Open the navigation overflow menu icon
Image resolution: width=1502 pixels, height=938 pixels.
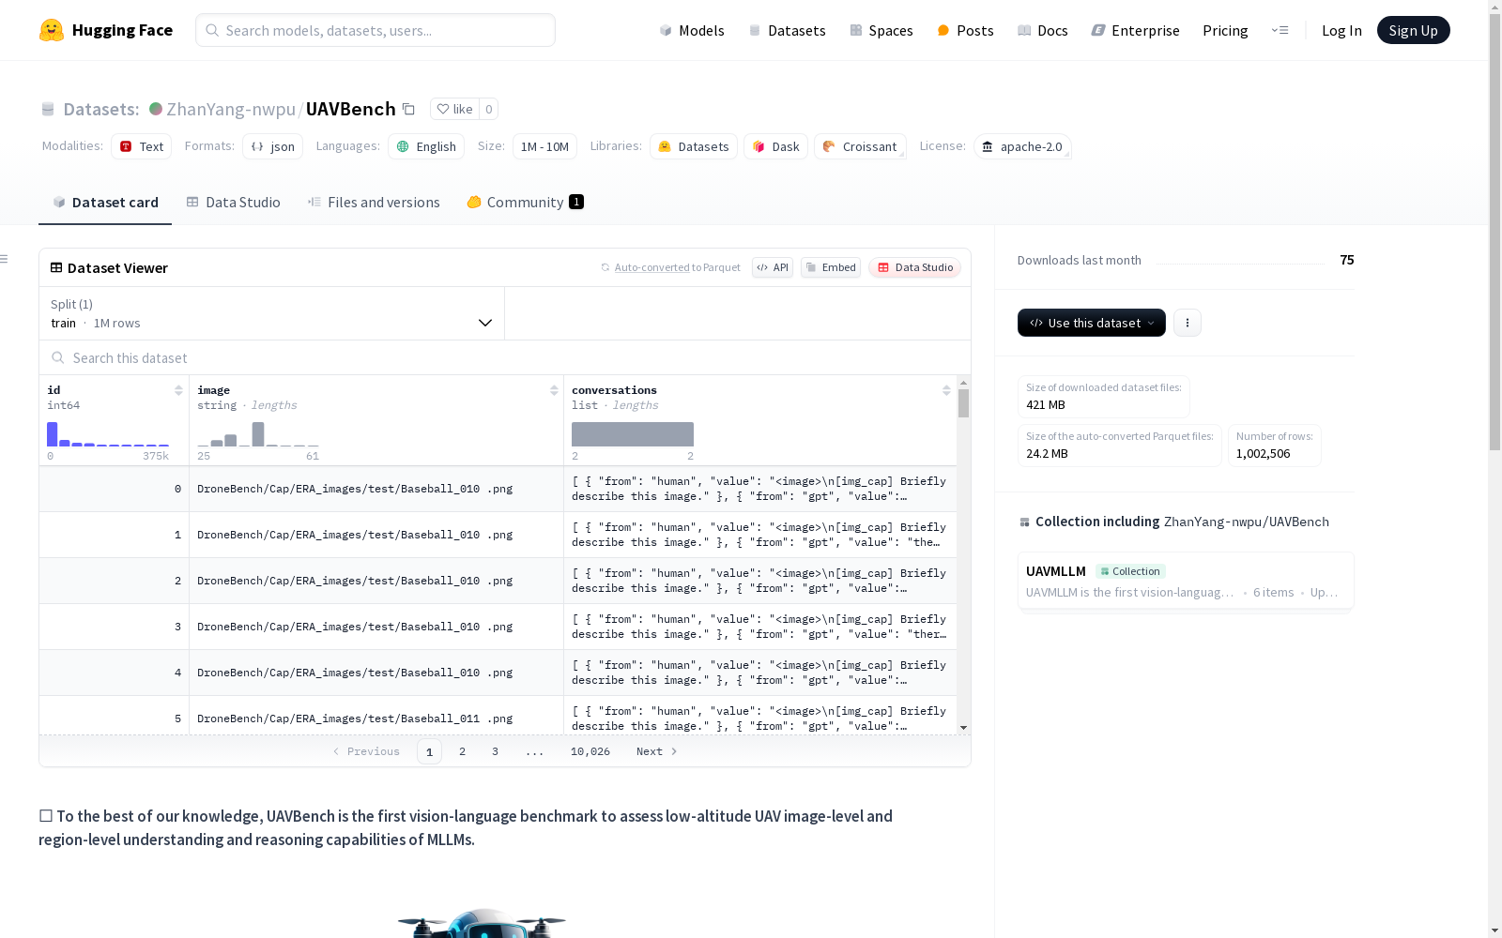click(x=1280, y=30)
